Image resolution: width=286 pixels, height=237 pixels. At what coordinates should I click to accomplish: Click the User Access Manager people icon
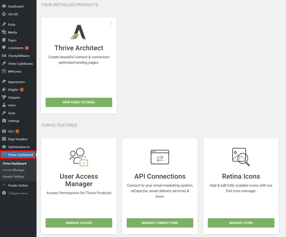click(79, 157)
